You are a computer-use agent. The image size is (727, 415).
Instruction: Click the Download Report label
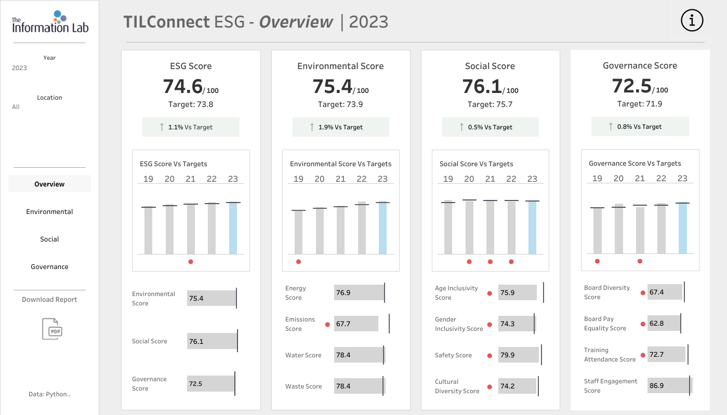click(x=49, y=300)
